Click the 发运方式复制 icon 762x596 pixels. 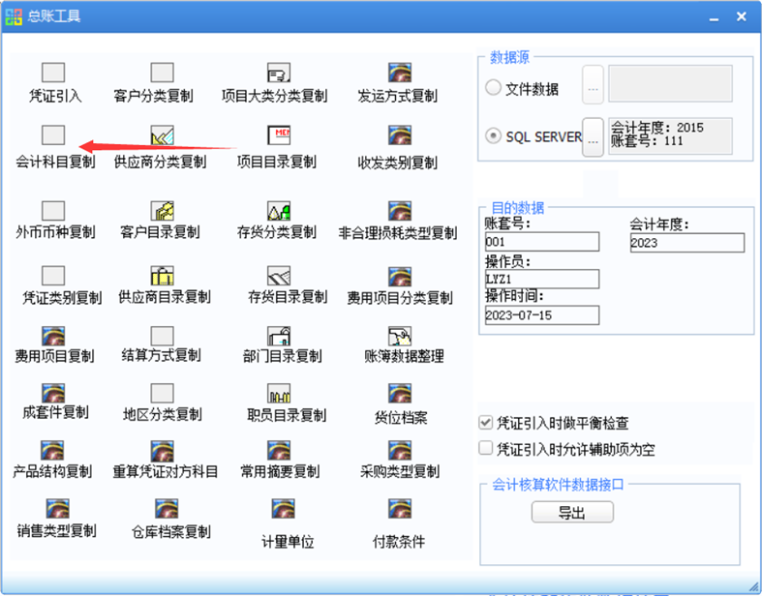coord(400,73)
